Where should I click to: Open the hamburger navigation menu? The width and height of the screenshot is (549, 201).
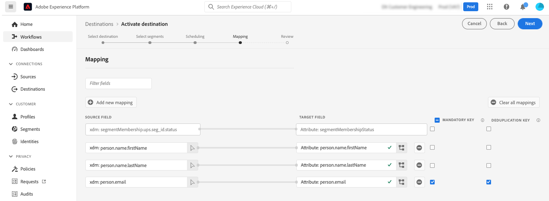[10, 7]
